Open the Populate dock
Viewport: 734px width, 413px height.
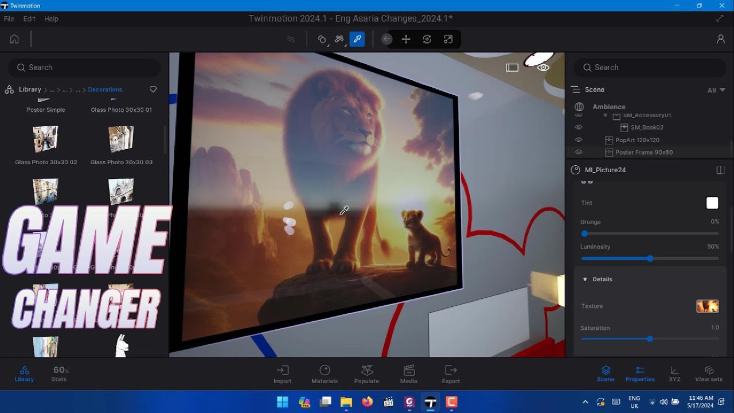(366, 374)
